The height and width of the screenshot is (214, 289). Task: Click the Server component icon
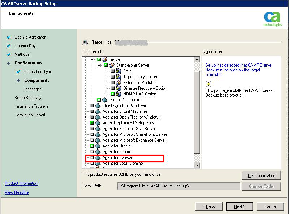[105, 59]
